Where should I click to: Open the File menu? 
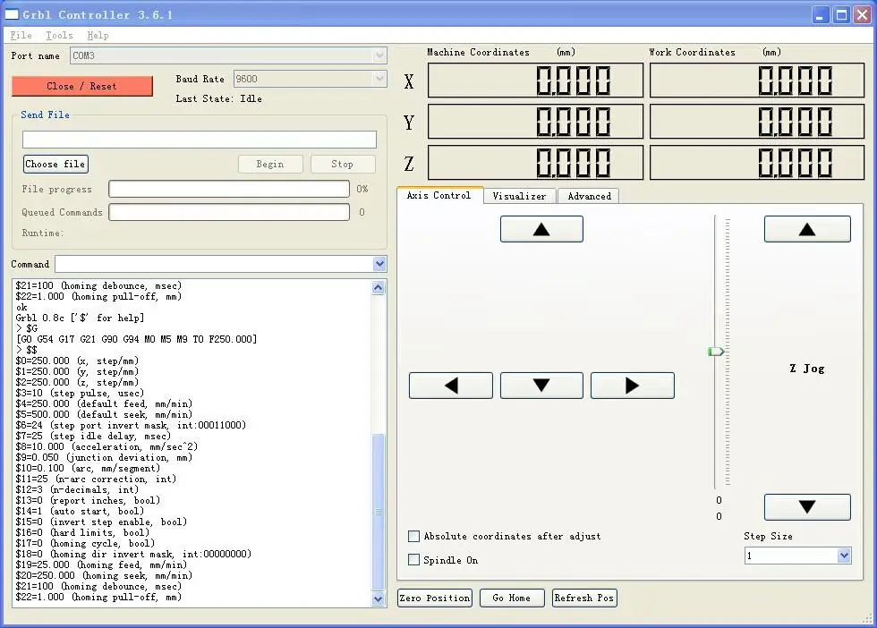(21, 35)
